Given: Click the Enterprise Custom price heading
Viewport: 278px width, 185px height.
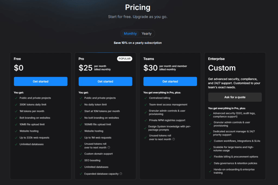Looking at the screenshot, I should [x=222, y=68].
